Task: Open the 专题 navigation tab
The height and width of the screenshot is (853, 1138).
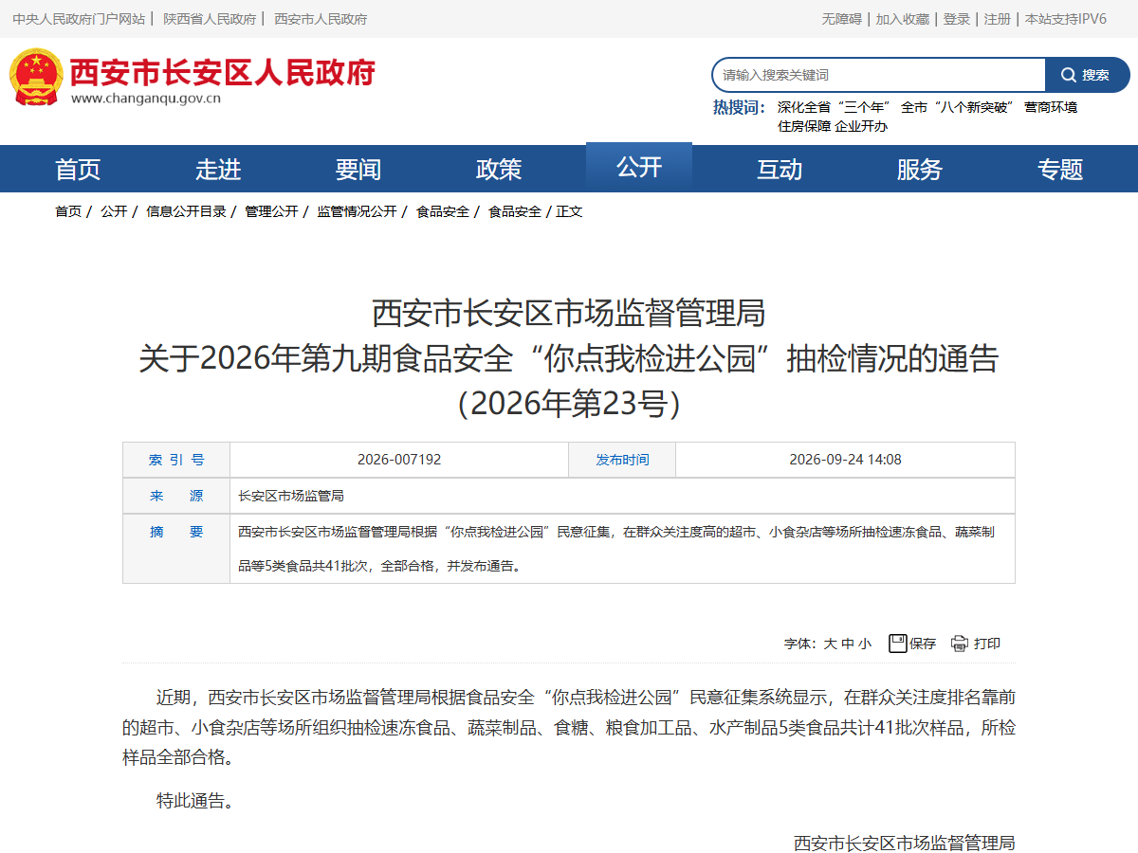Action: click(x=1060, y=169)
